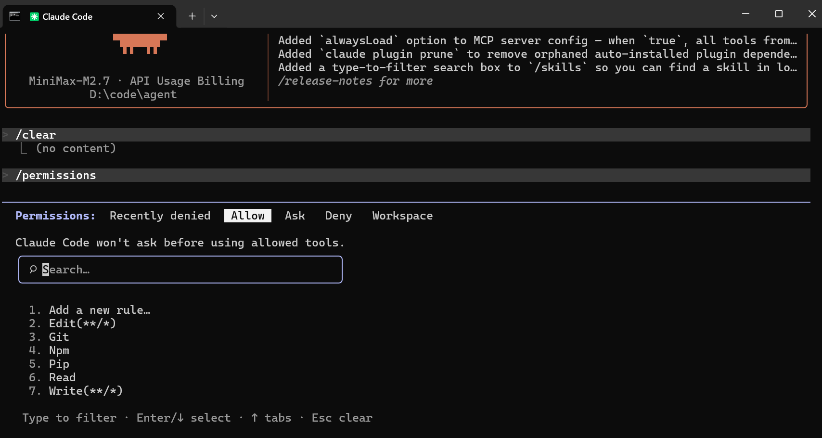The height and width of the screenshot is (438, 822).
Task: Click 'Claude Code won't ask' description text
Action: pyautogui.click(x=180, y=243)
